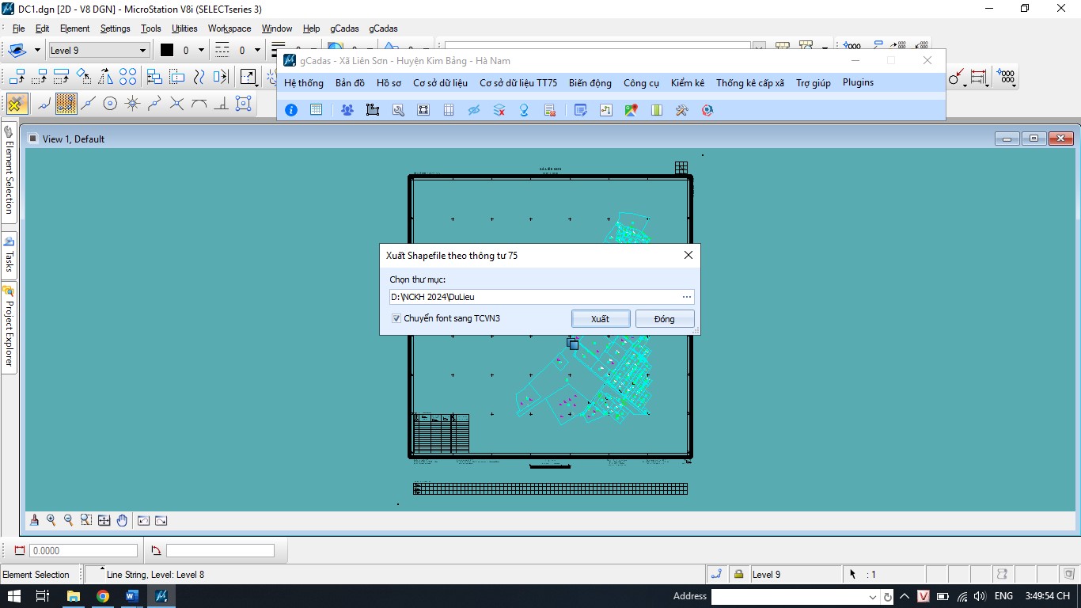
Task: Click the Zoom In view tool
Action: click(x=51, y=520)
